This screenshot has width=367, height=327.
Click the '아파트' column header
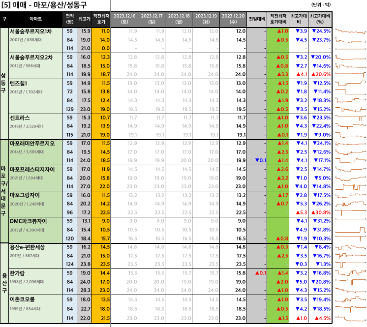35,19
